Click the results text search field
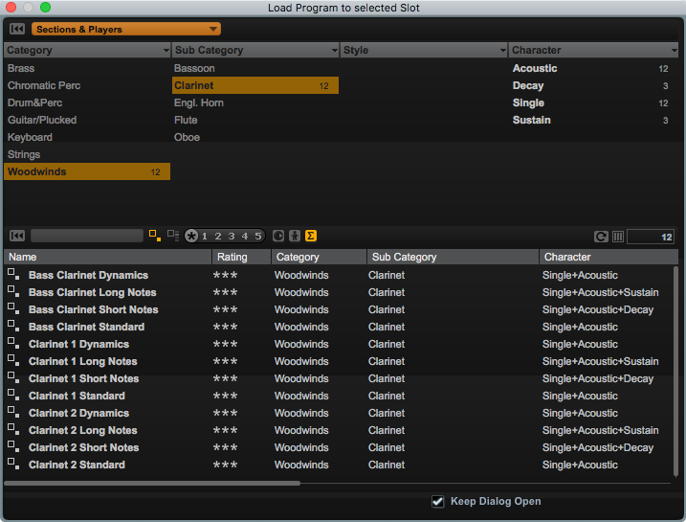Screen dimensions: 686x522 (87, 236)
